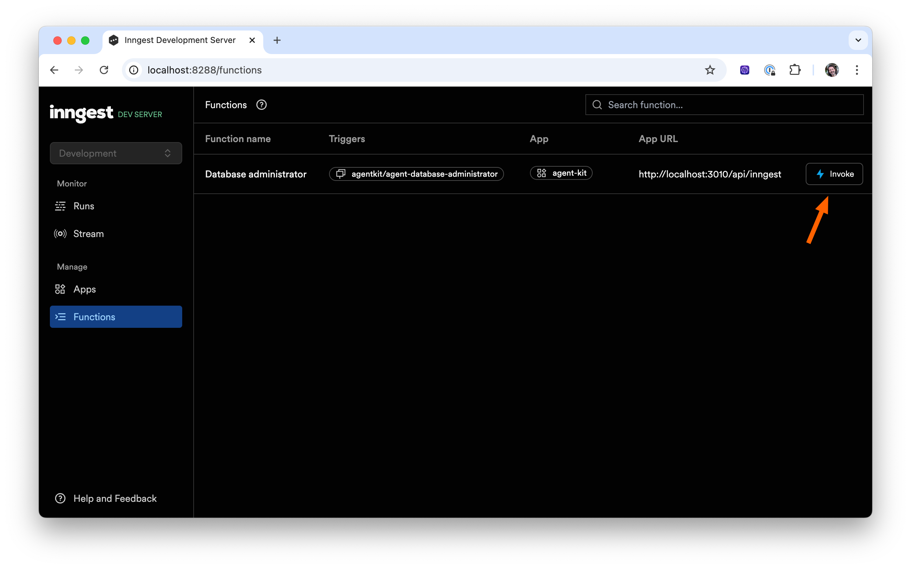
Task: Select the Functions sidebar icon
Action: tap(61, 317)
